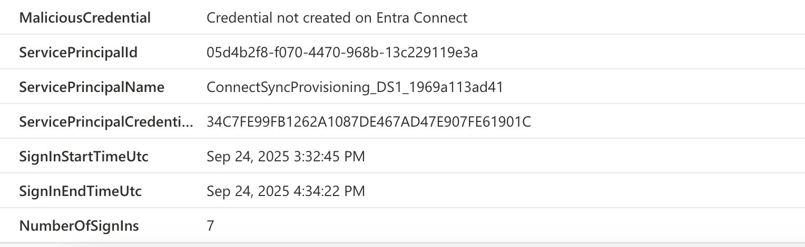Click the truncated ServicePrincipalCredenti... label
This screenshot has height=247, width=805.
pyautogui.click(x=106, y=122)
